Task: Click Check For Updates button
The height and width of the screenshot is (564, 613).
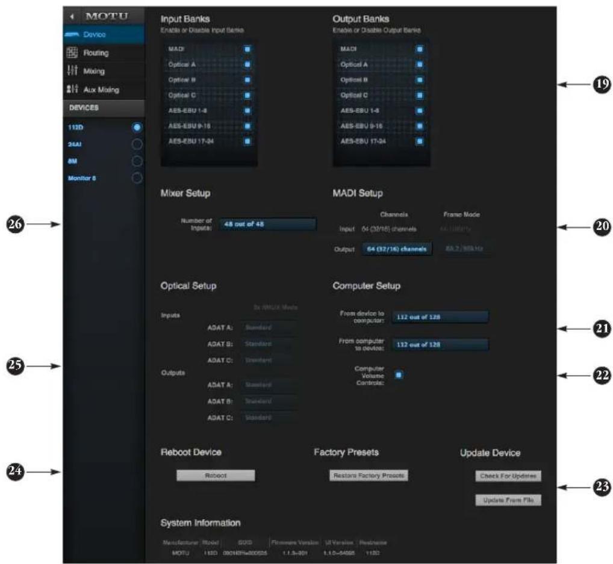Action: [508, 476]
